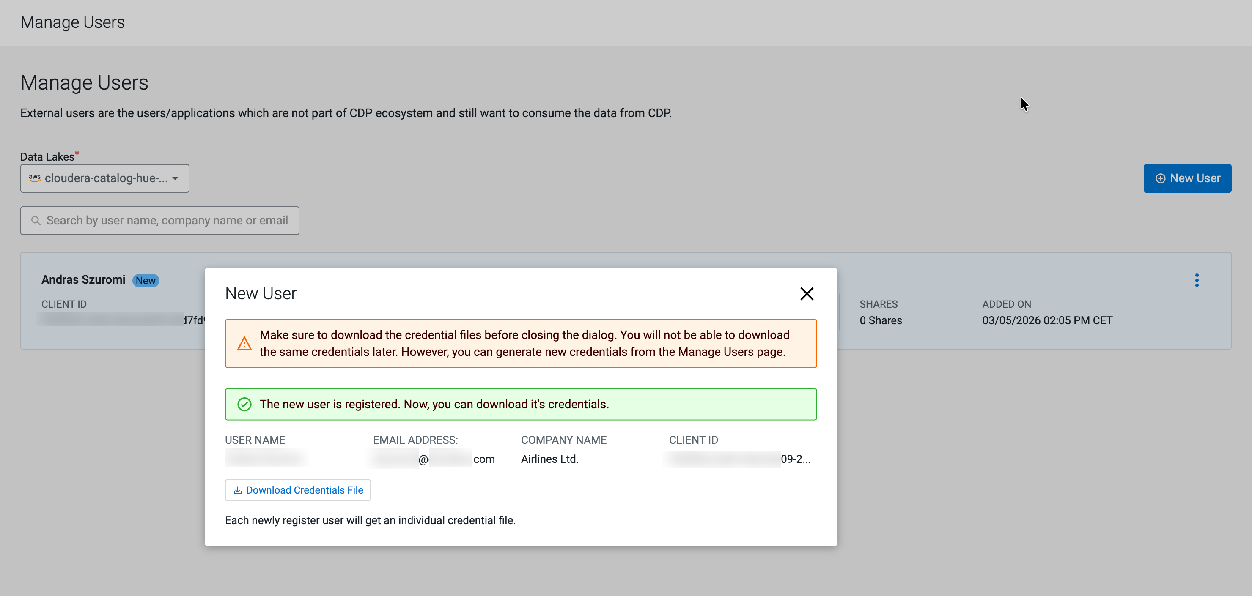Click the AWS logo icon in the Data Lakes selector
This screenshot has height=596, width=1252.
click(x=35, y=178)
